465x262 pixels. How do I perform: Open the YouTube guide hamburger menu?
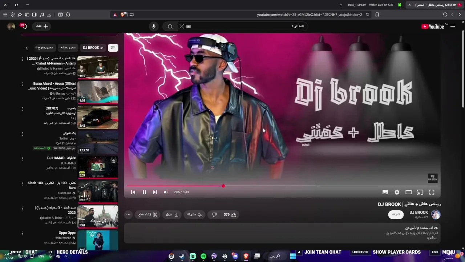point(453,26)
